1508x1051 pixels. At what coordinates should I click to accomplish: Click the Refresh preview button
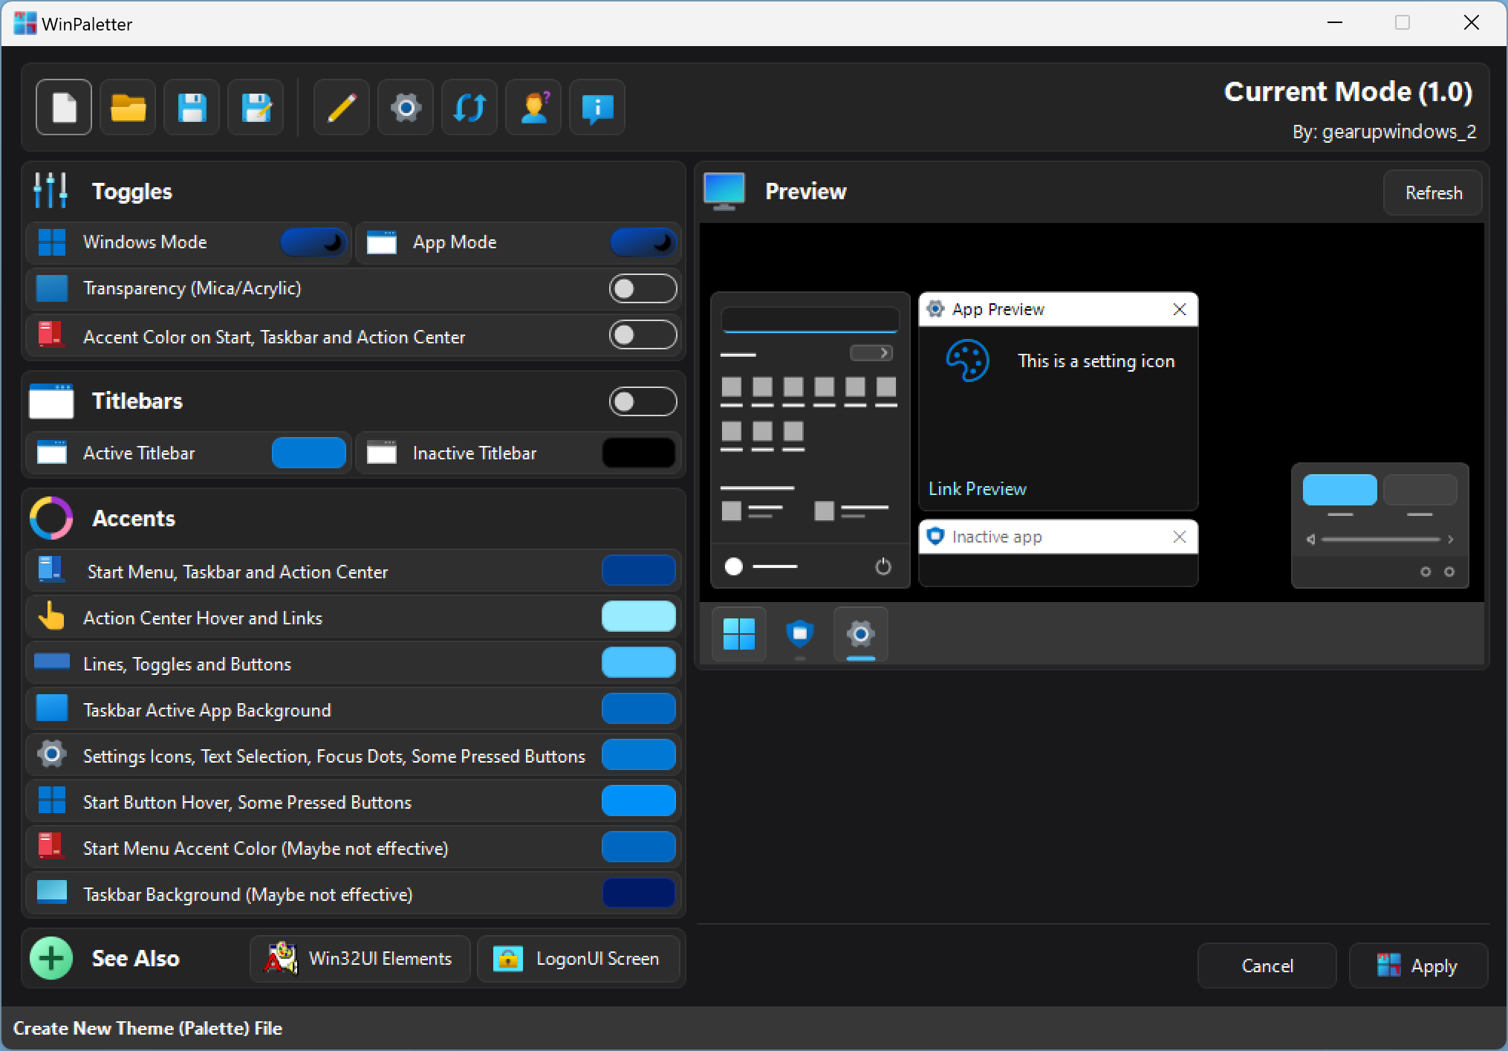1433,193
